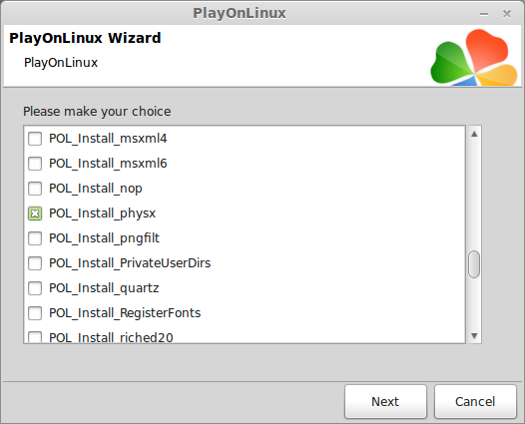Check the POL_Install_msxml4 checkbox
This screenshot has height=424, width=525.
(x=35, y=139)
